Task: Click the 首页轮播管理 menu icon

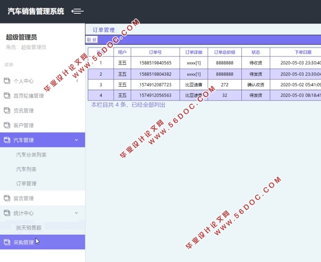Action: pyautogui.click(x=7, y=95)
